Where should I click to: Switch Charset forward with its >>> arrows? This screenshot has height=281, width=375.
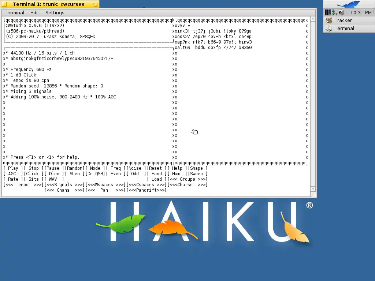pos(202,185)
